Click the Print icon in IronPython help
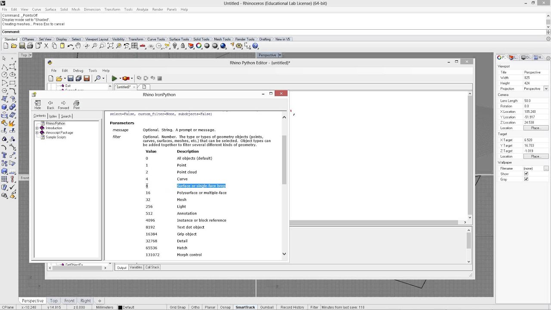551x310 pixels. [x=76, y=105]
